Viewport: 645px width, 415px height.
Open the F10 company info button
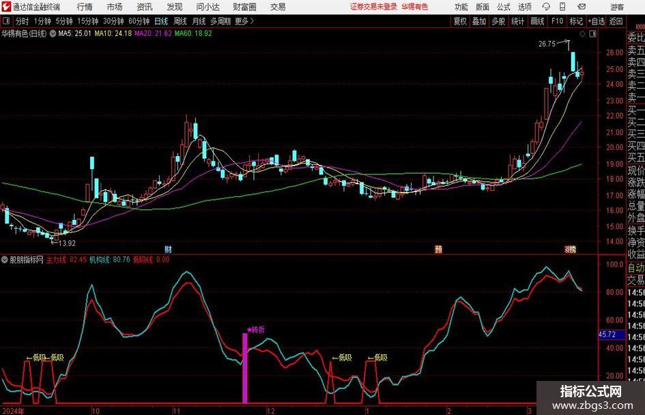(557, 21)
